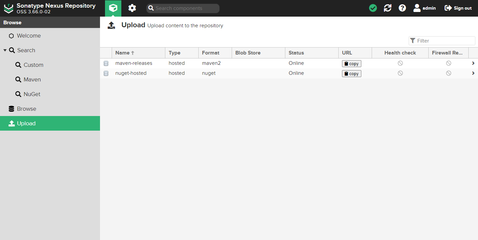Click firewall report icon for nuget-hosted
The image size is (478, 240).
[x=449, y=73]
